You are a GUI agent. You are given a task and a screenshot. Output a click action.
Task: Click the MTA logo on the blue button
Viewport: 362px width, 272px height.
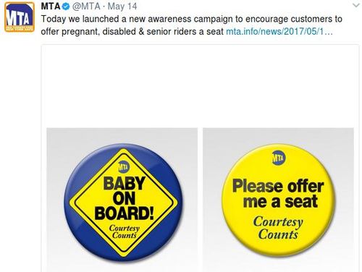(x=124, y=166)
